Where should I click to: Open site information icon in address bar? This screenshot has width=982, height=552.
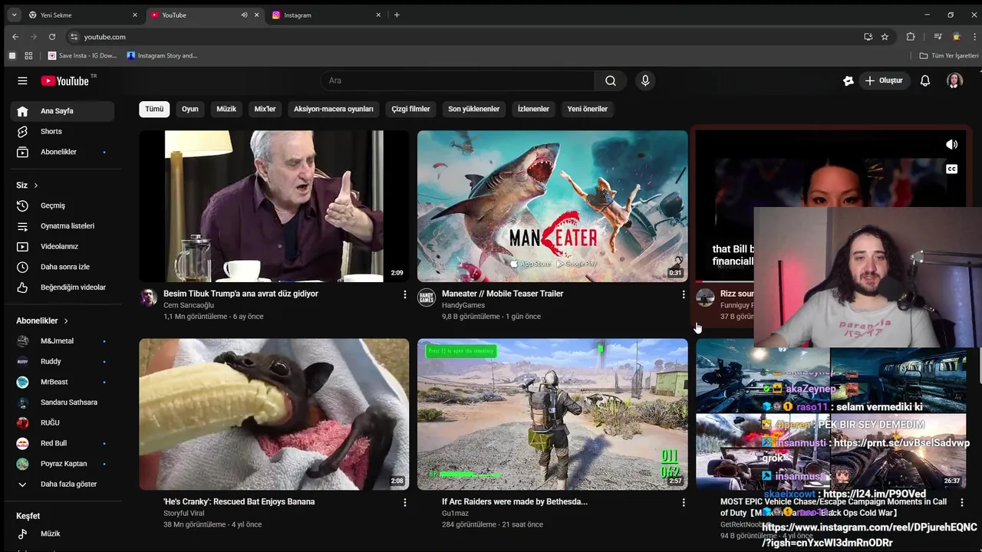74,37
